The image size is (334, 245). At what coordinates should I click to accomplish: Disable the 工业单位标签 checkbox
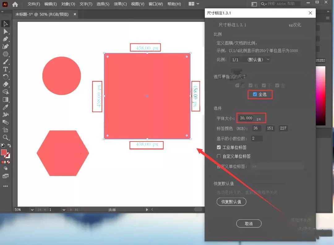[219, 148]
